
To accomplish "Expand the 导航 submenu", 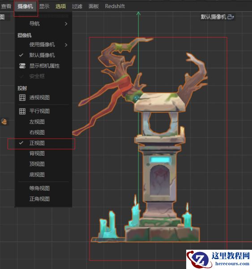I will 43,23.
